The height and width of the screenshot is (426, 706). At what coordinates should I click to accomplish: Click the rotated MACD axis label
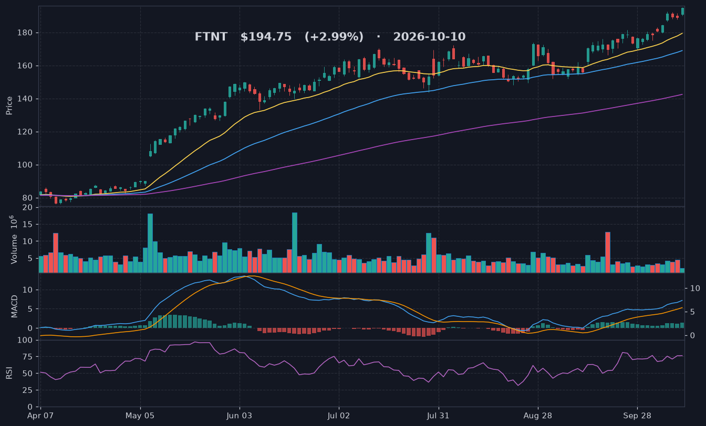[14, 306]
